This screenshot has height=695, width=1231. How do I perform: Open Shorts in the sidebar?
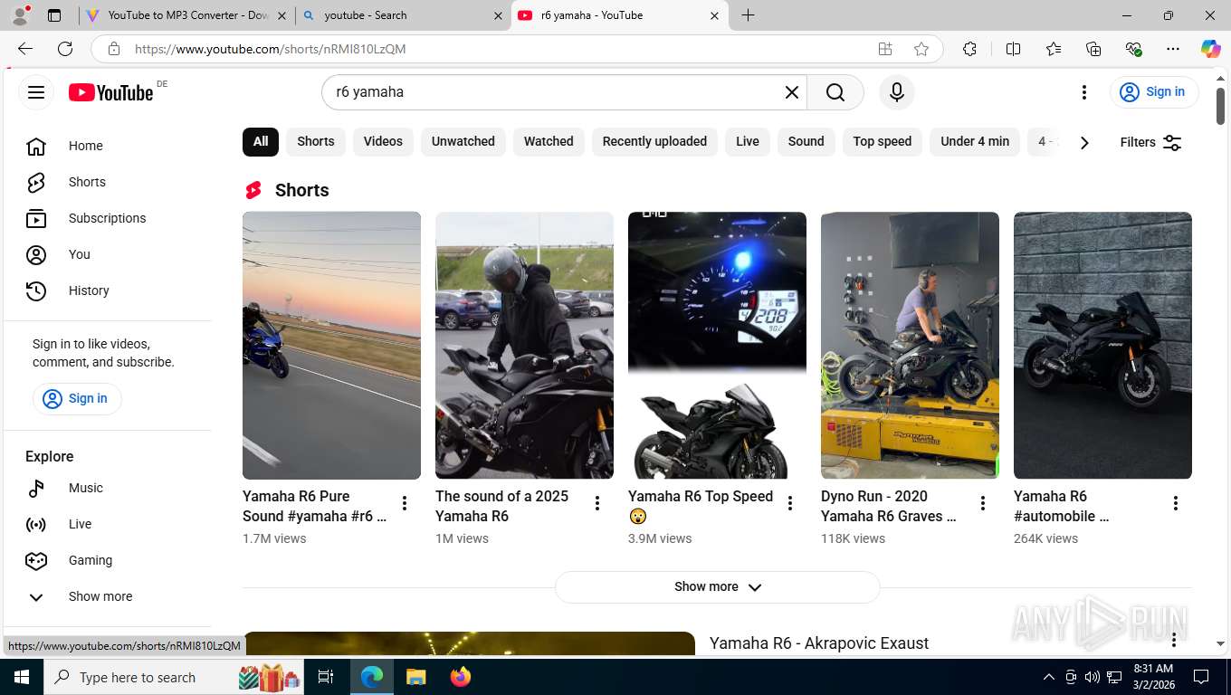[x=108, y=182]
